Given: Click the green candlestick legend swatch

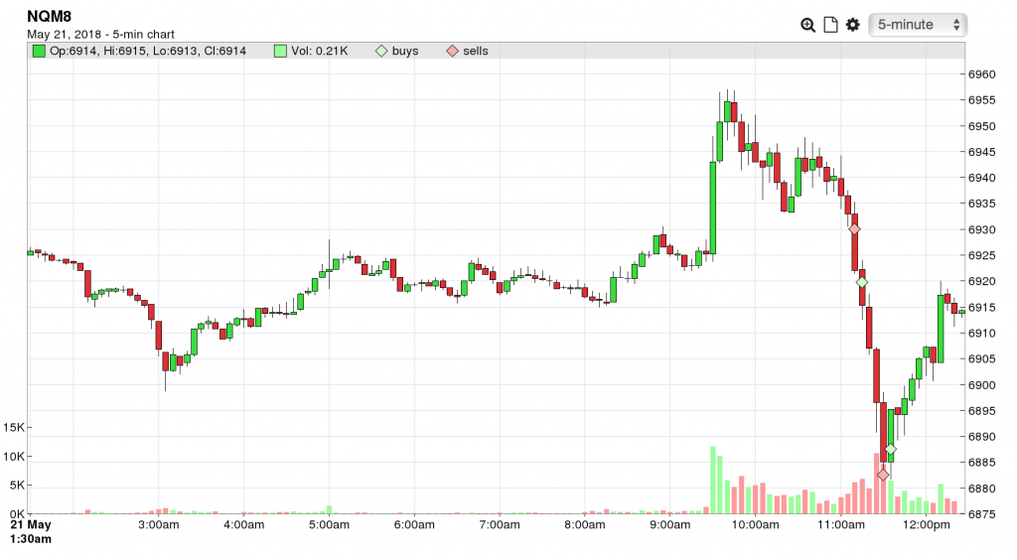Looking at the screenshot, I should (x=39, y=52).
